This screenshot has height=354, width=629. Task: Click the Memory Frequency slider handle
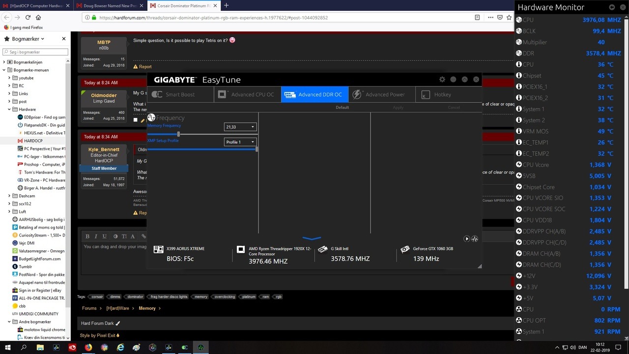point(178,134)
